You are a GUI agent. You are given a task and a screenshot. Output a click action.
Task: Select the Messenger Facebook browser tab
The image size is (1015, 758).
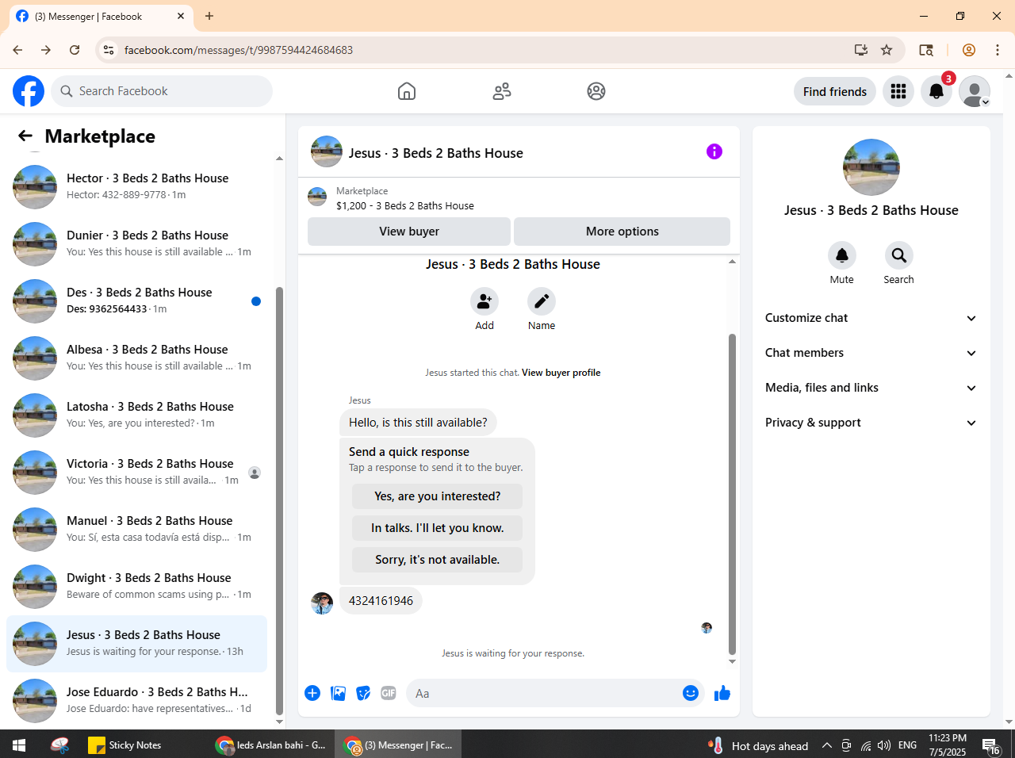tap(99, 16)
